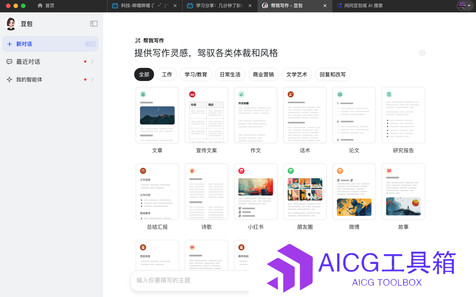Click the chart icon on 论文 card
Viewport: 476px width, 297px height.
tap(340, 94)
